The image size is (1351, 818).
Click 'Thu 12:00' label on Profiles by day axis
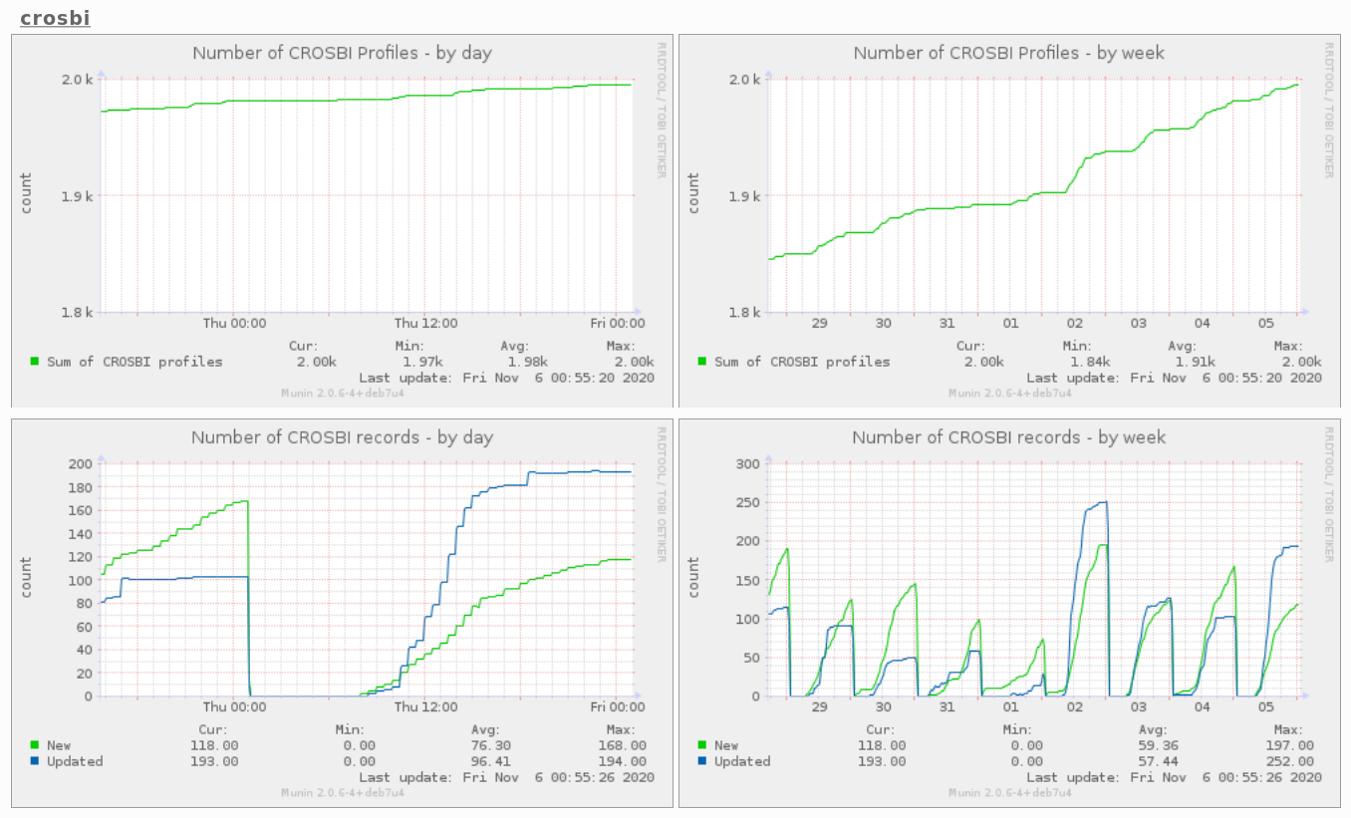coord(425,323)
